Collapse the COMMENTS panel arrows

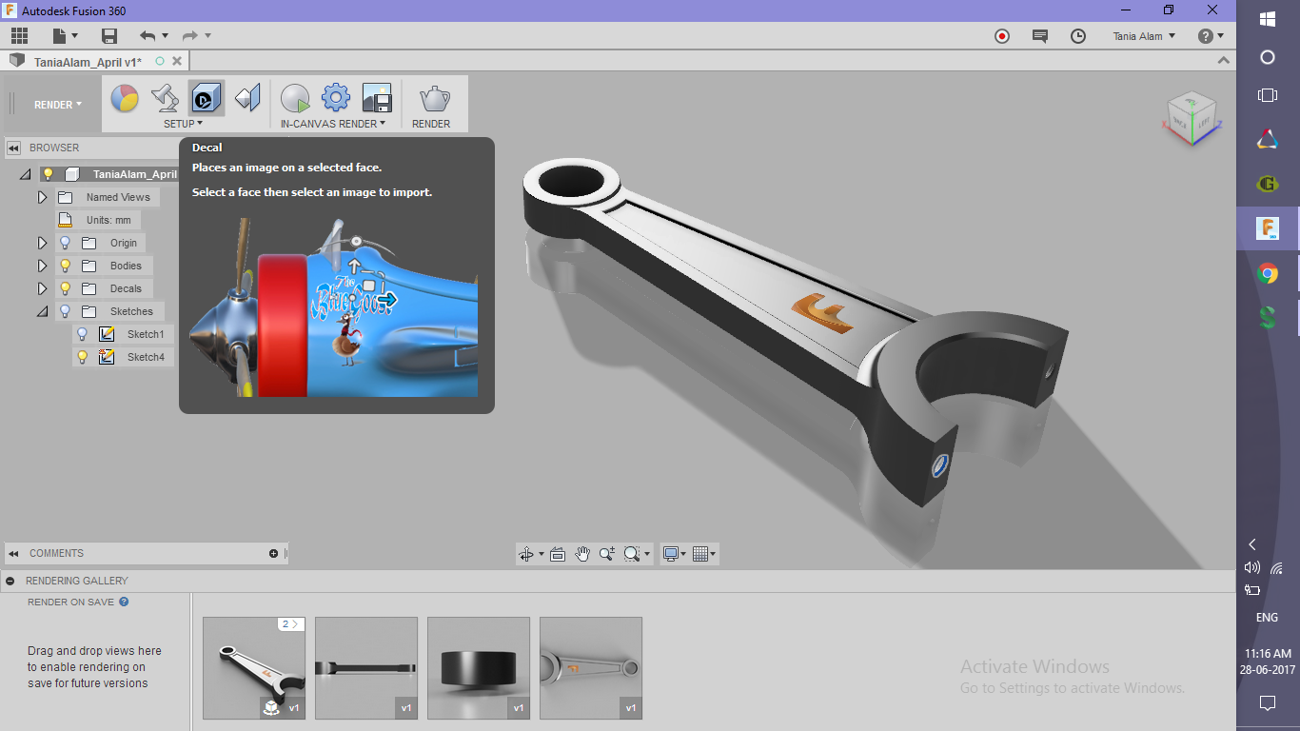tap(14, 553)
